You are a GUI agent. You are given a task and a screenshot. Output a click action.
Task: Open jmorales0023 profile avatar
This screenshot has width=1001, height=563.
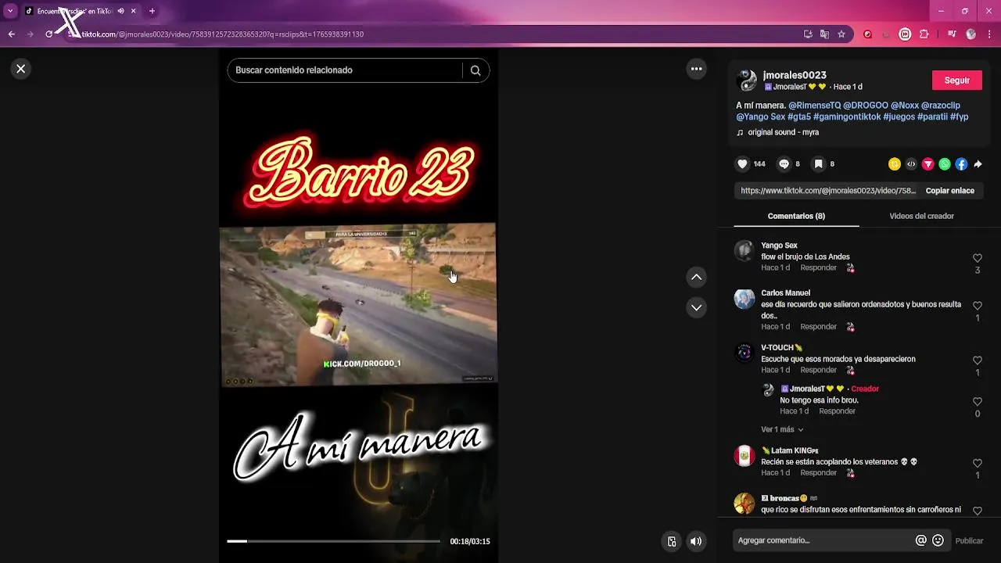(747, 81)
